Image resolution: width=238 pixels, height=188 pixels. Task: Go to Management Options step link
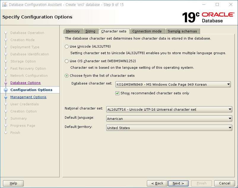click(x=28, y=97)
